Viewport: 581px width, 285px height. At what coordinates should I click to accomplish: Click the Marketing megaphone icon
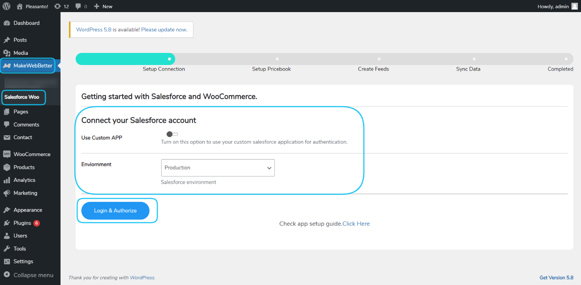coord(7,193)
